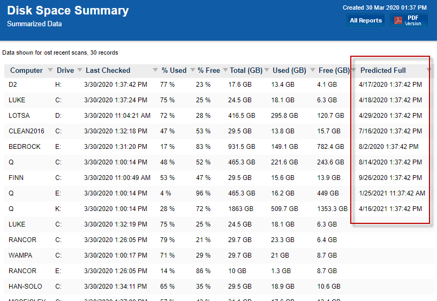
Task: Expand the Free (GB) column arrow
Action: [353, 70]
